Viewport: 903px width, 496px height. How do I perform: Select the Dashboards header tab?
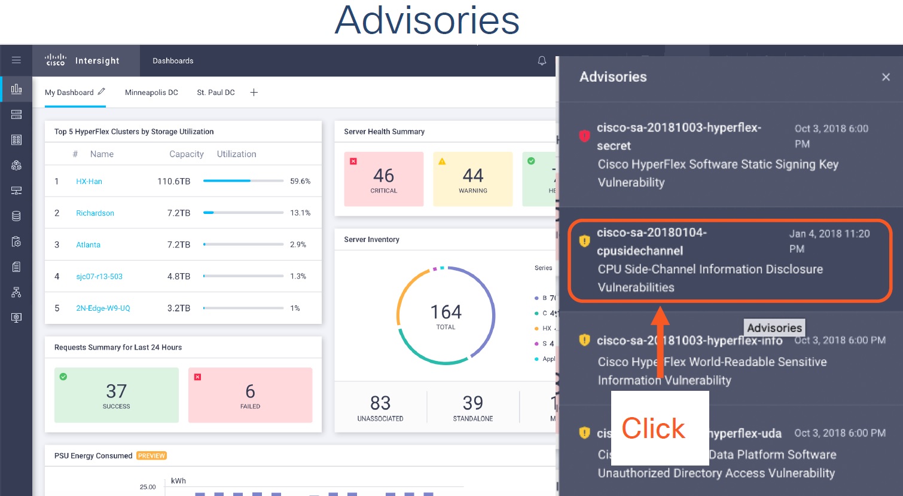pos(173,60)
